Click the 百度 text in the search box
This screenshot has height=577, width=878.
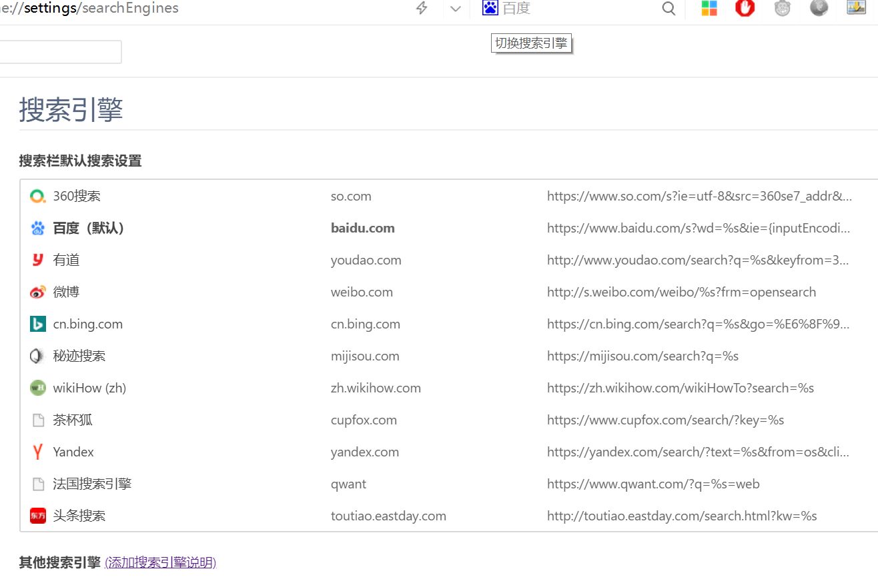pos(516,9)
